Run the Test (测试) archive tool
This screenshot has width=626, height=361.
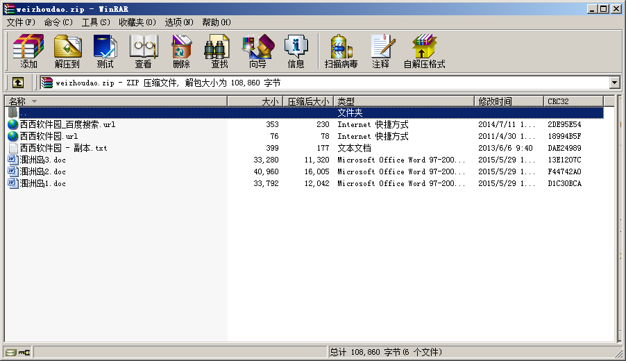click(x=105, y=51)
